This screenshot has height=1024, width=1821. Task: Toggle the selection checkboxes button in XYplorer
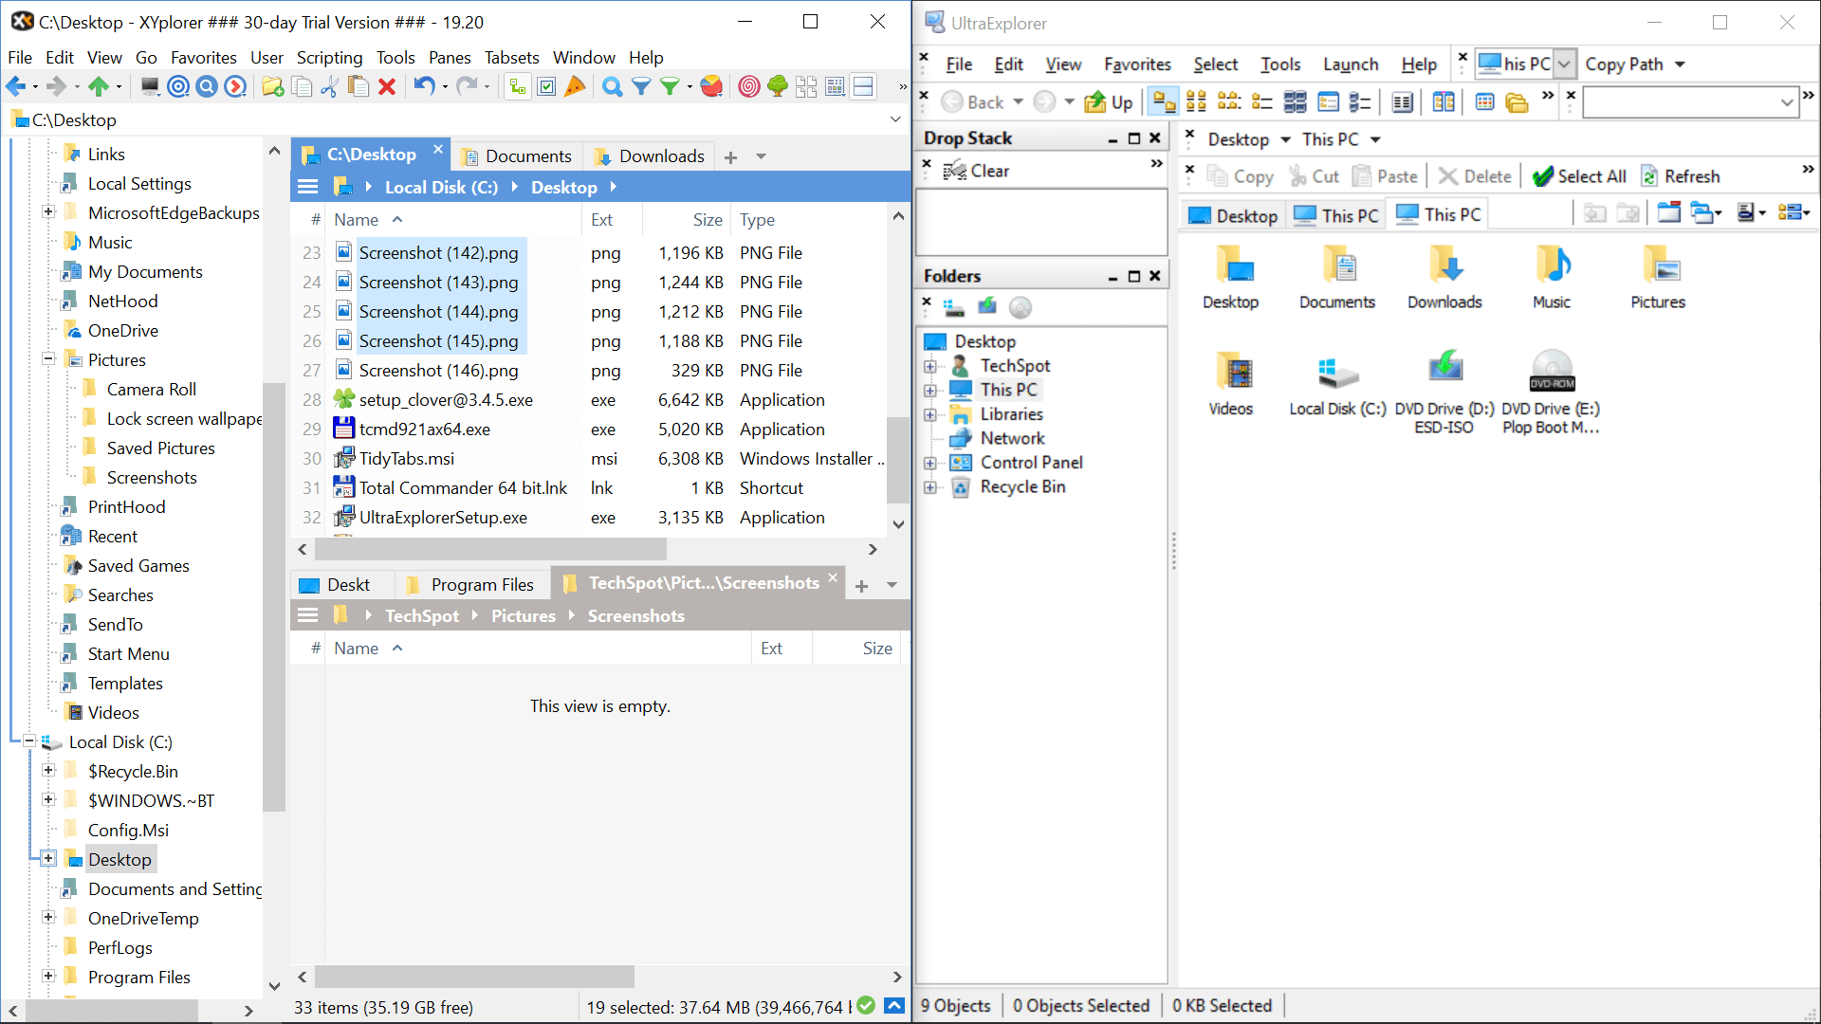(546, 87)
